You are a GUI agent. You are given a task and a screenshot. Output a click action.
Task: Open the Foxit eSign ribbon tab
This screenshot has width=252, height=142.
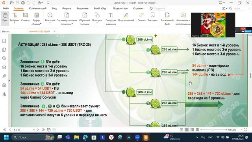pyautogui.click(x=101, y=8)
